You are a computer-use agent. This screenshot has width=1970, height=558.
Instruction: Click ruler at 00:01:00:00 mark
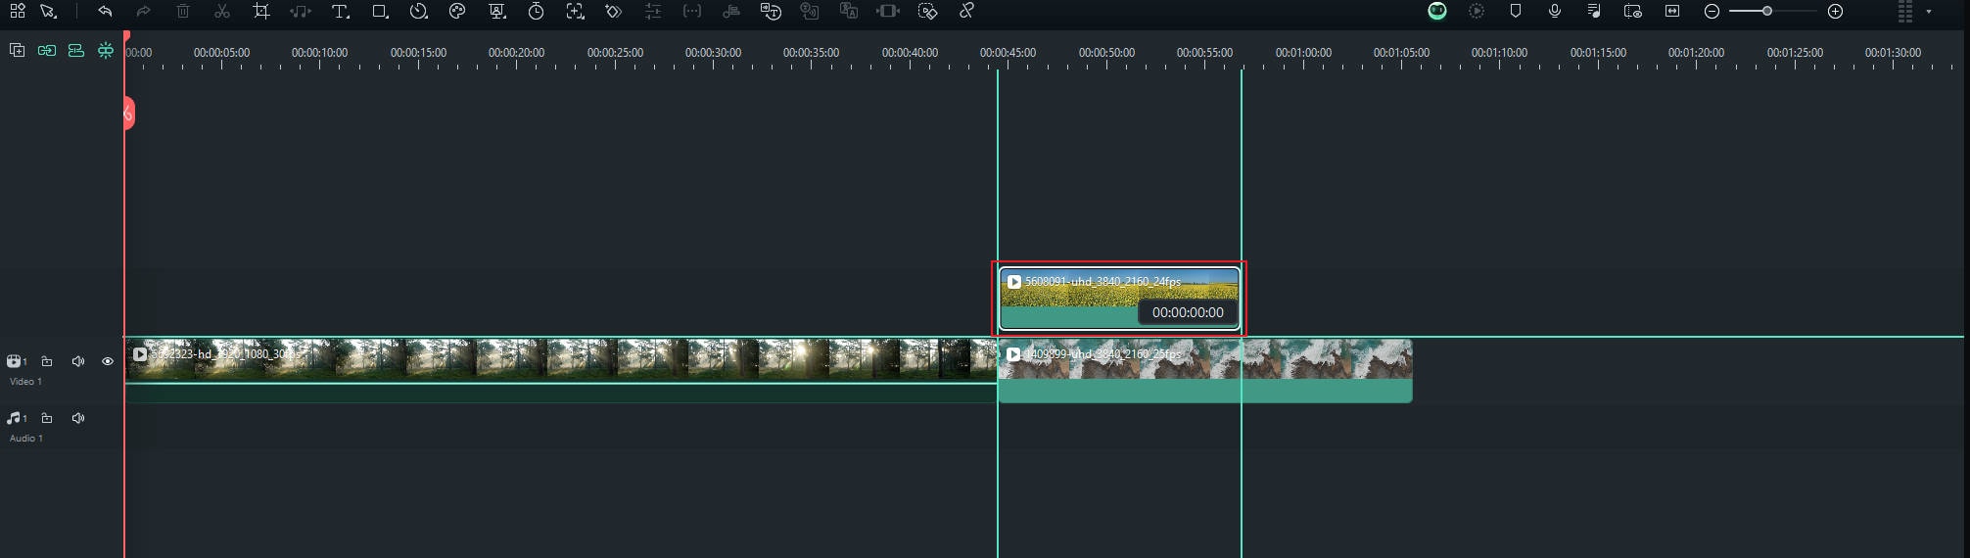[1303, 53]
